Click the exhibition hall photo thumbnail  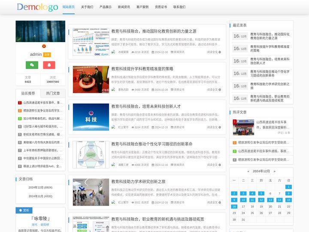(91, 192)
